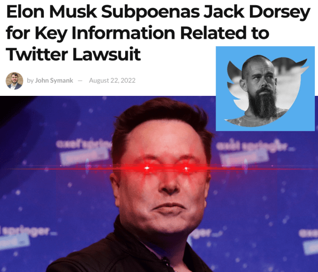The image size is (318, 272).
Task: Click the springer text at lower left
Action: 28,231
